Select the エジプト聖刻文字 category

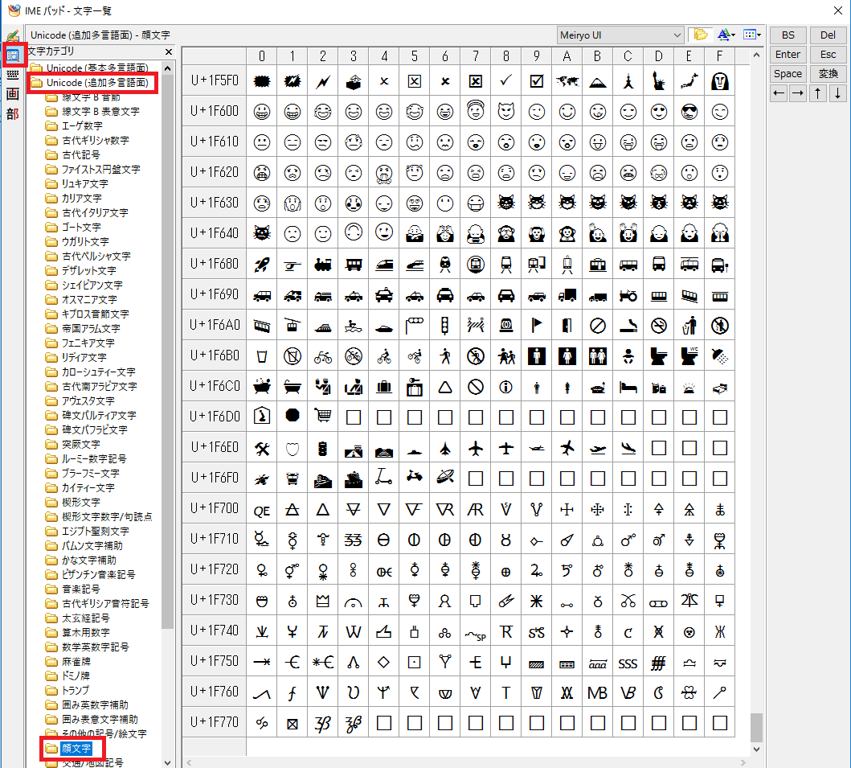pyautogui.click(x=88, y=532)
